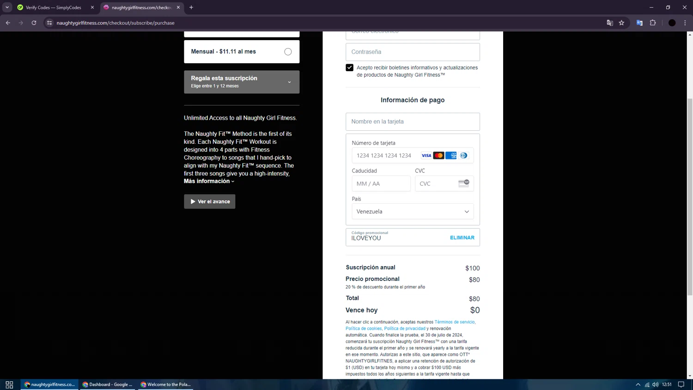Open the Extensions puzzle icon
Viewport: 693px width, 390px height.
click(653, 23)
